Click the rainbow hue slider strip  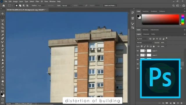[x=183, y=20]
